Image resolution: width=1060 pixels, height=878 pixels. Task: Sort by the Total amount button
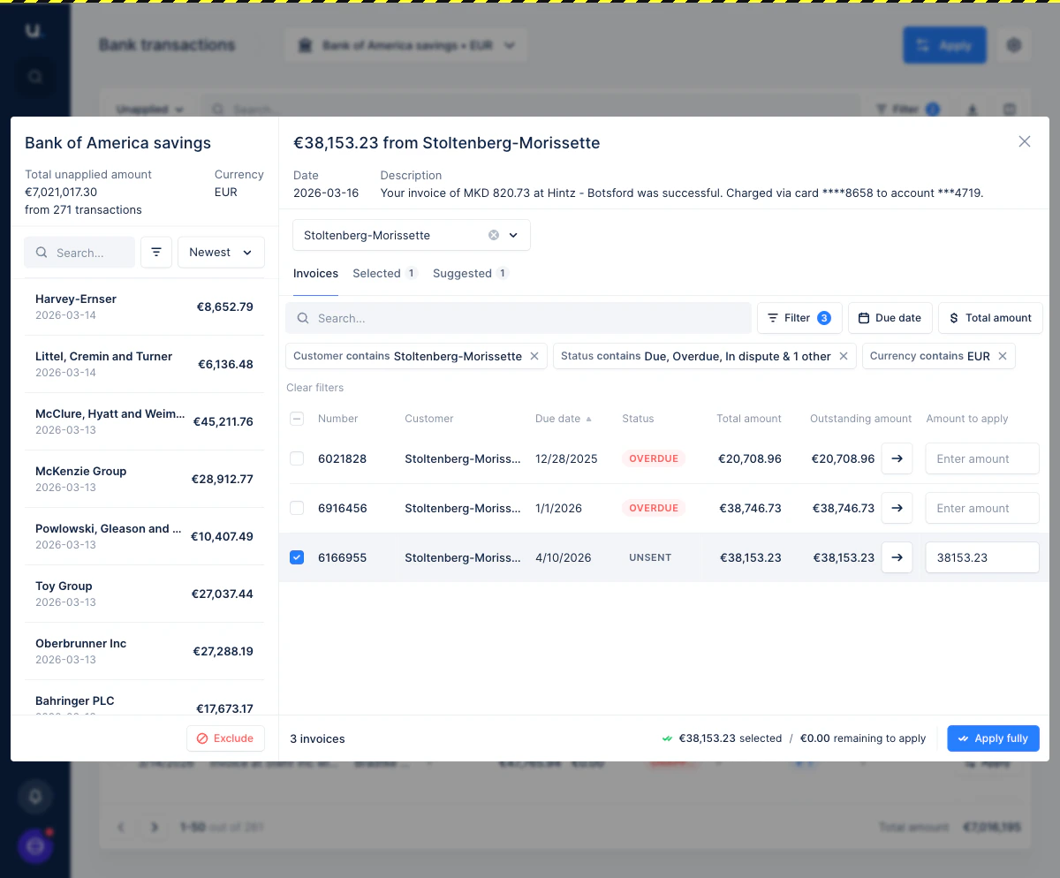[990, 318]
